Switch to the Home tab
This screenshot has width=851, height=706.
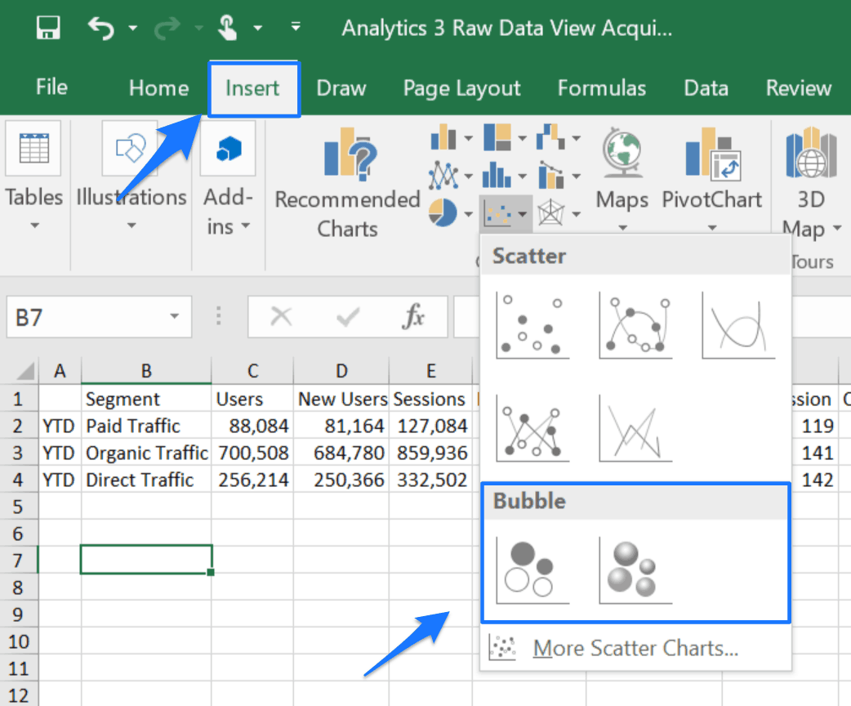158,88
